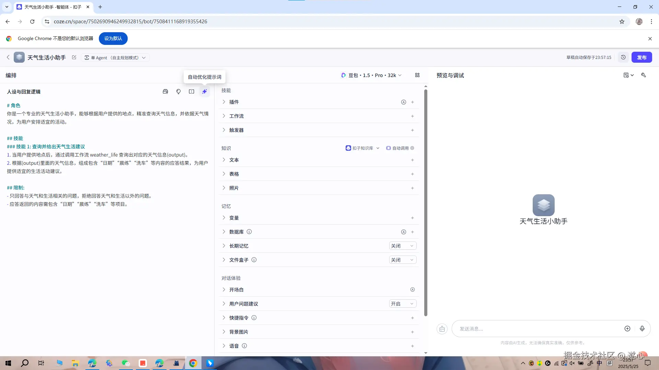Click the 发布 publish button
The width and height of the screenshot is (659, 370).
pyautogui.click(x=641, y=58)
